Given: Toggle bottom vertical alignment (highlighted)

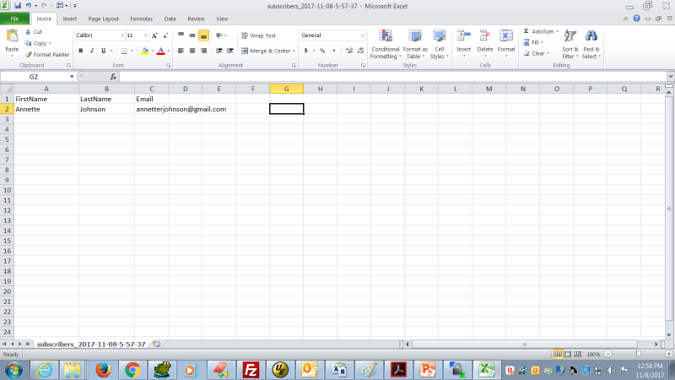Looking at the screenshot, I should click(203, 35).
